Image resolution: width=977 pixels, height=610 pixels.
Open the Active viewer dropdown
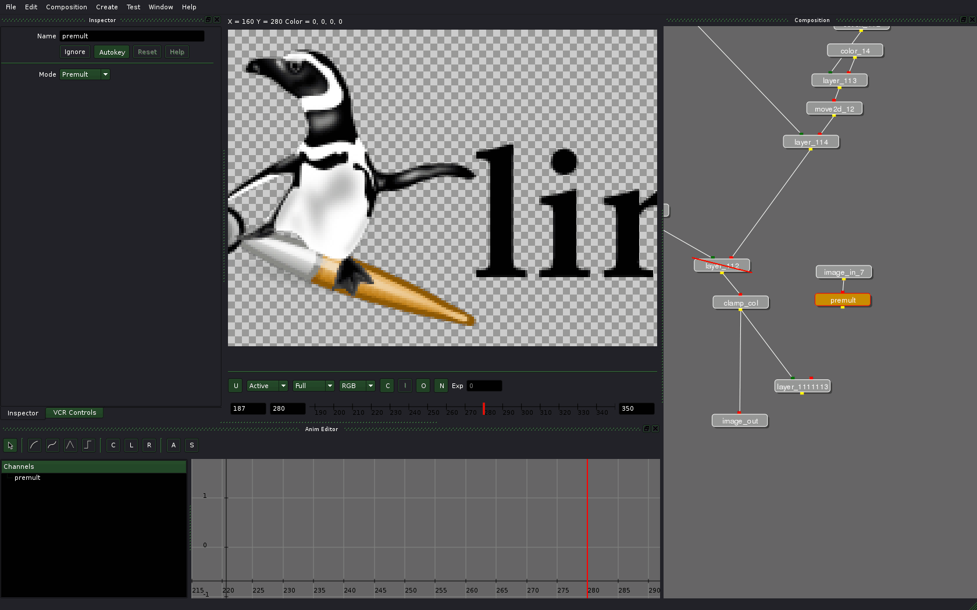(x=268, y=386)
